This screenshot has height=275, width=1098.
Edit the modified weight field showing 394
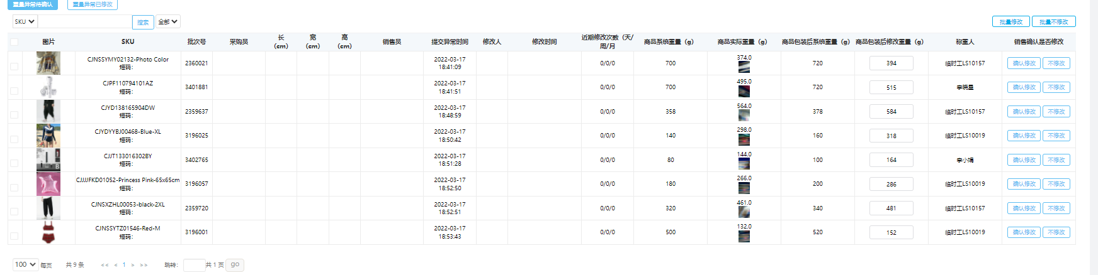(x=891, y=63)
